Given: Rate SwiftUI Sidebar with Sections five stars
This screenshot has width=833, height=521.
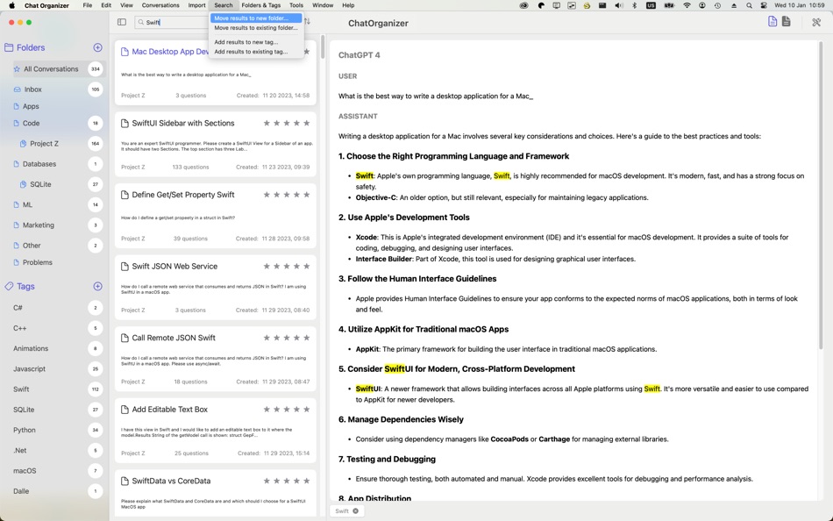Looking at the screenshot, I should [x=305, y=123].
